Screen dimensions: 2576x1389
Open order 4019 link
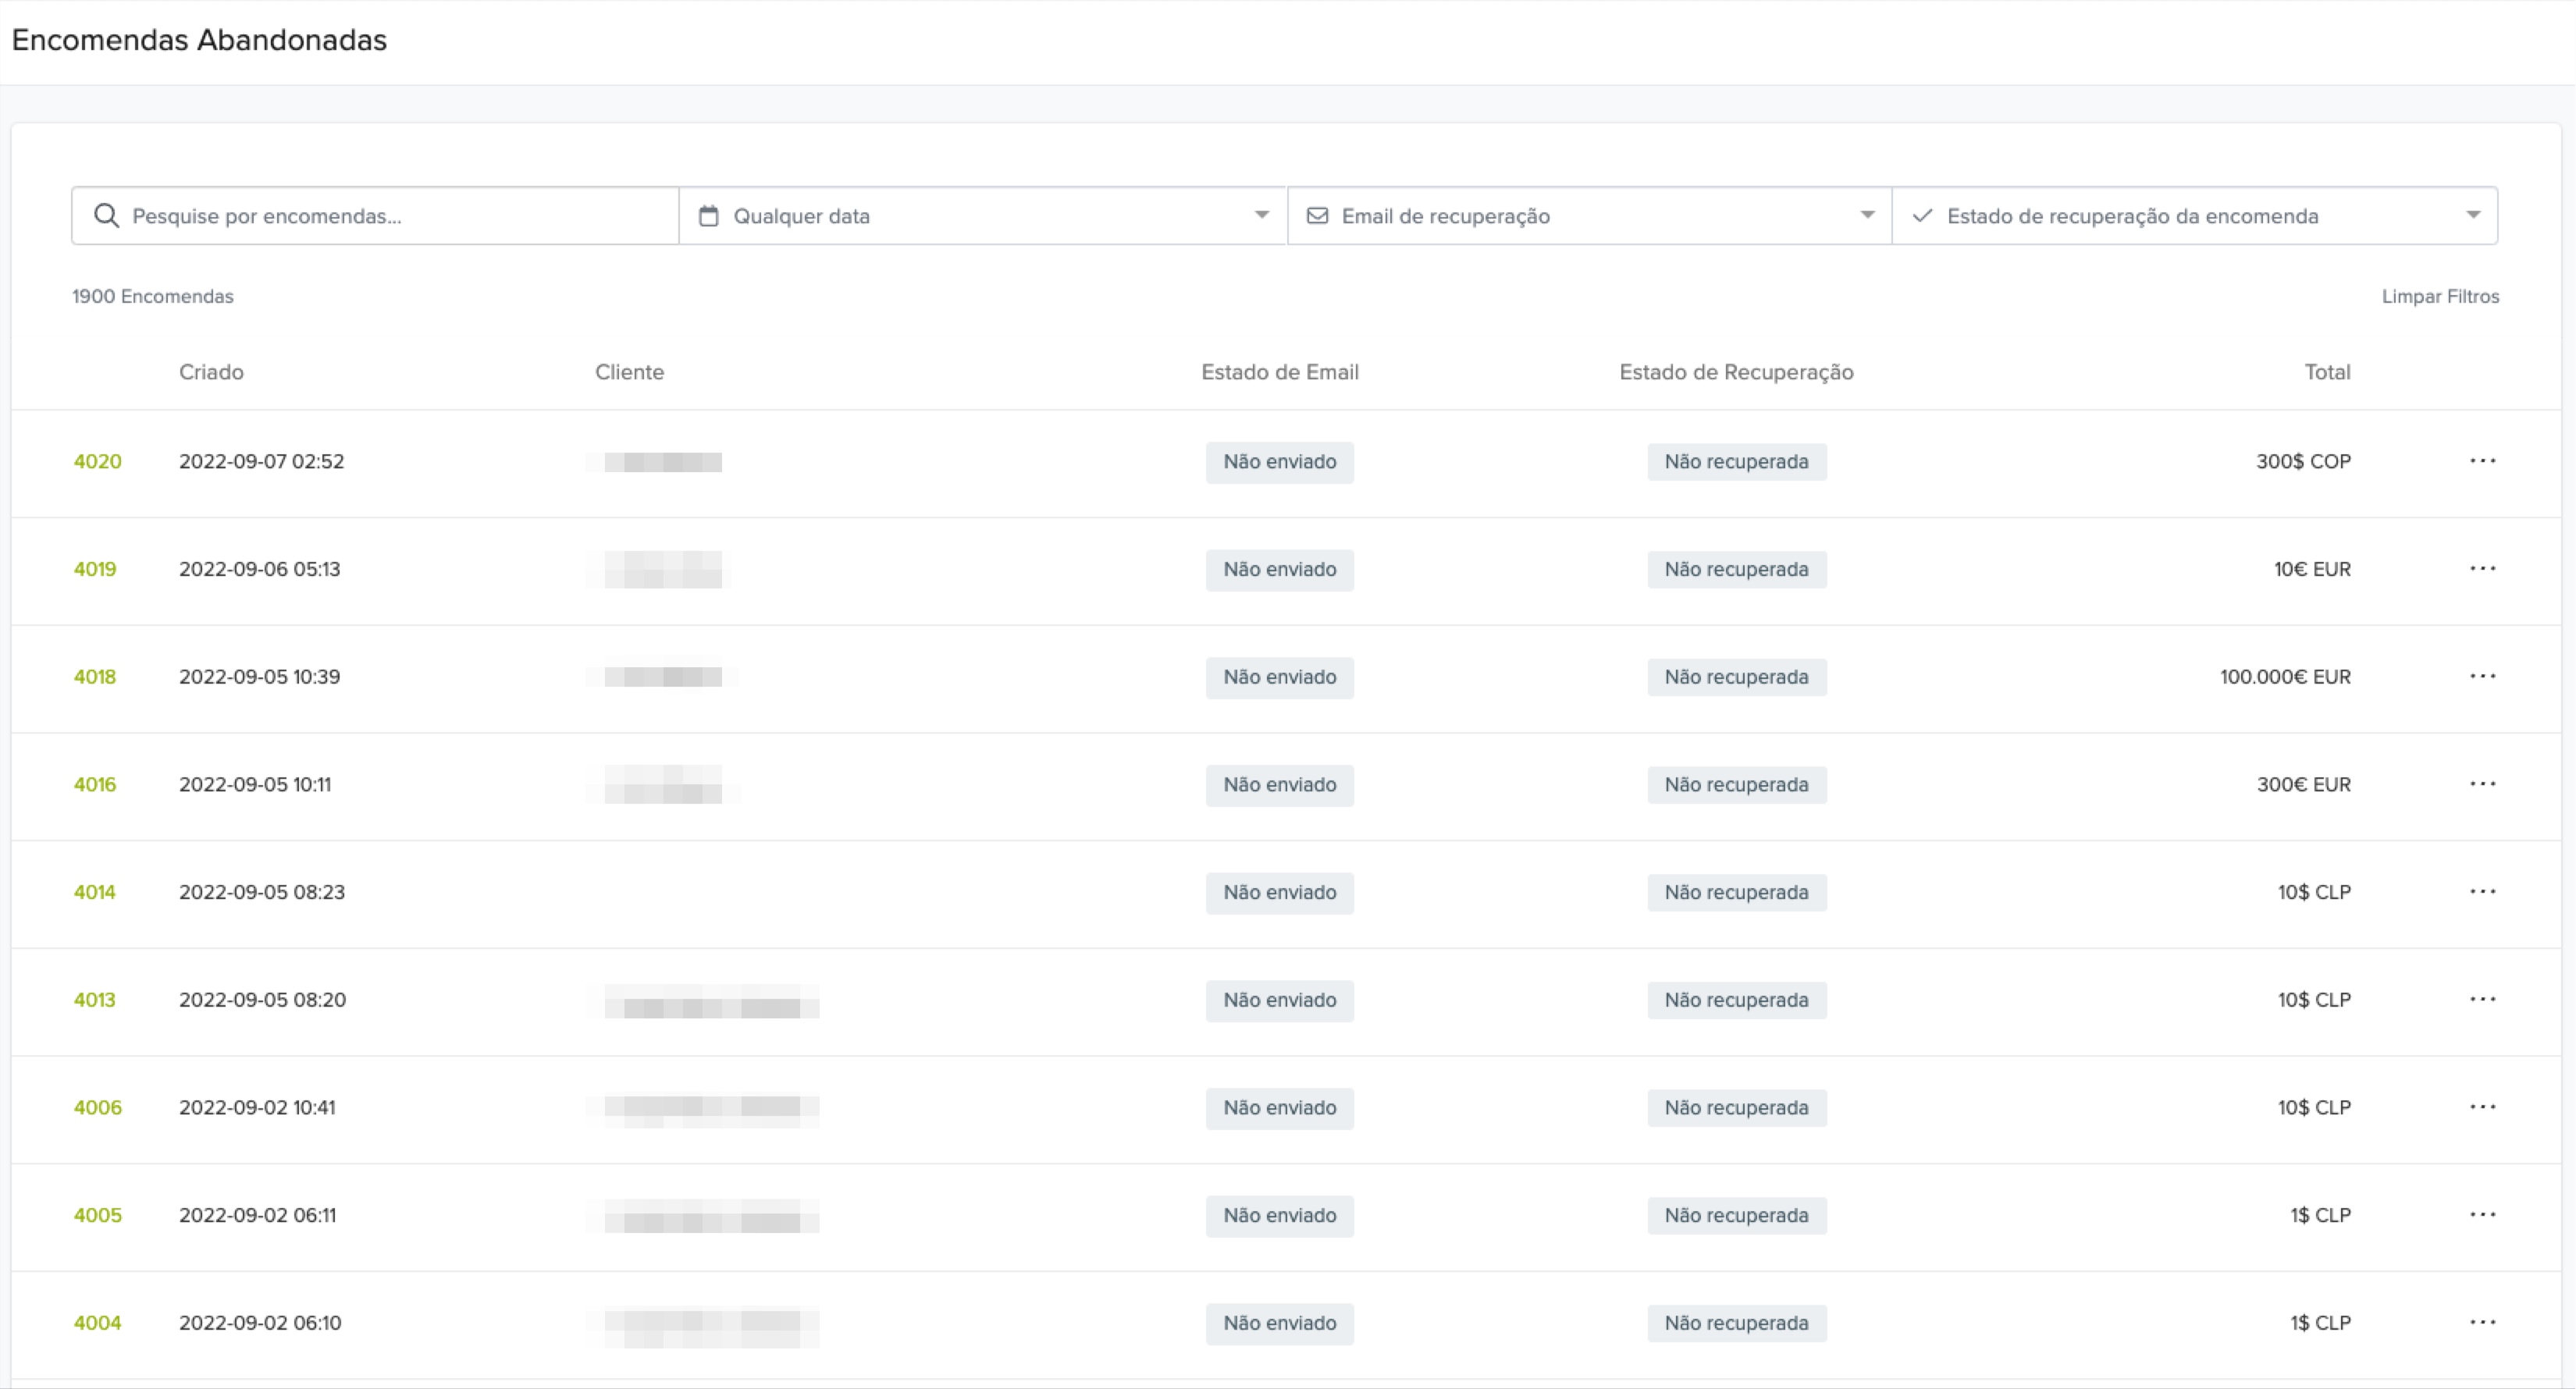(x=95, y=569)
